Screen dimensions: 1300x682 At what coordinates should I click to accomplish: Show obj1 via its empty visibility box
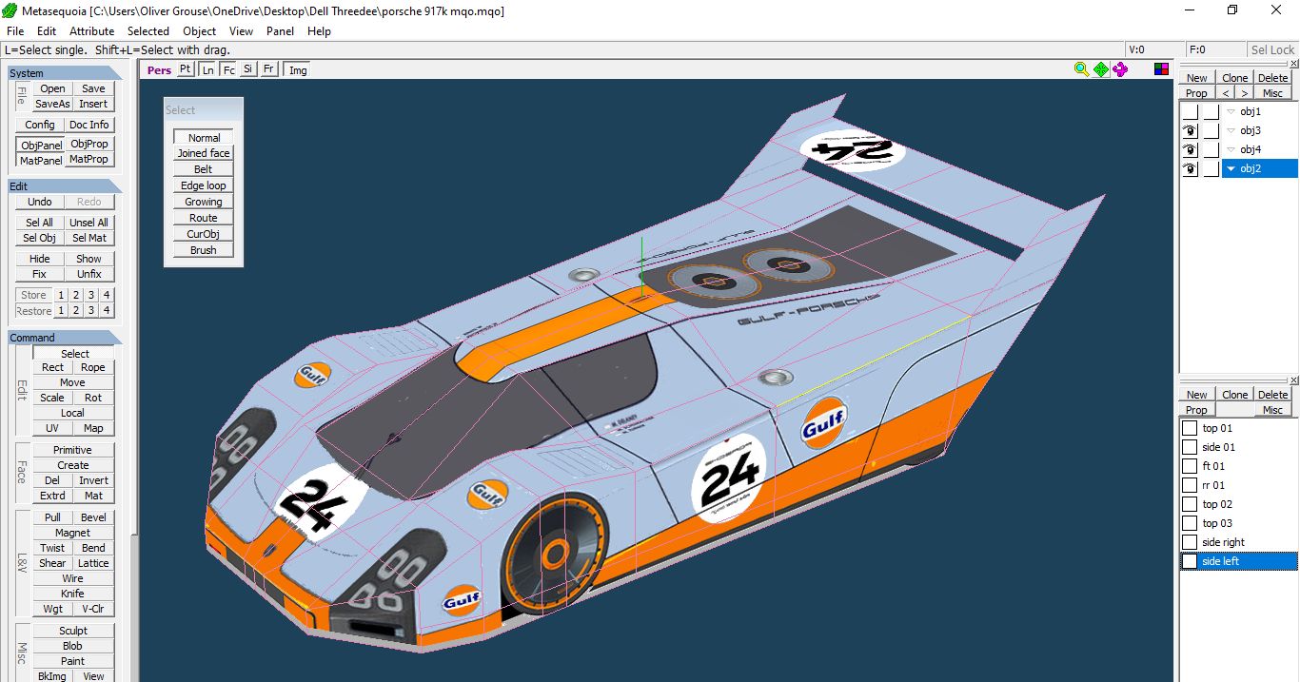click(x=1190, y=111)
